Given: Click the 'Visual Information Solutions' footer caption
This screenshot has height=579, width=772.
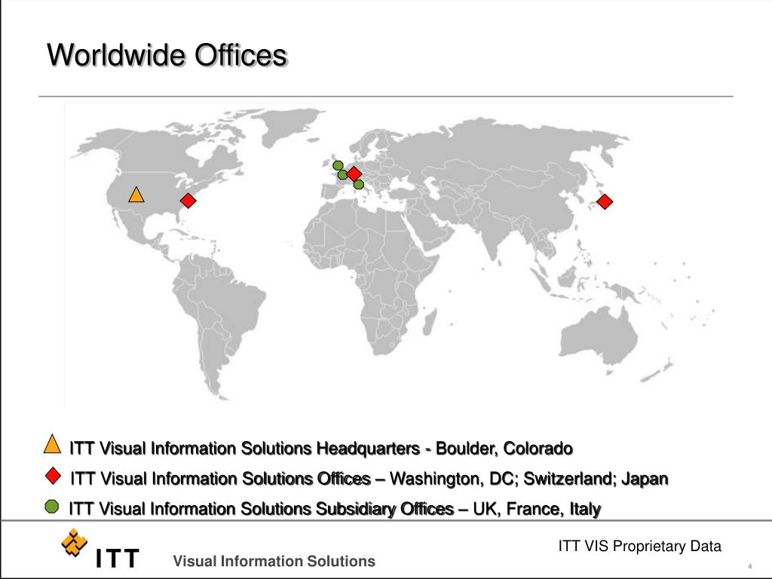Looking at the screenshot, I should [x=274, y=561].
